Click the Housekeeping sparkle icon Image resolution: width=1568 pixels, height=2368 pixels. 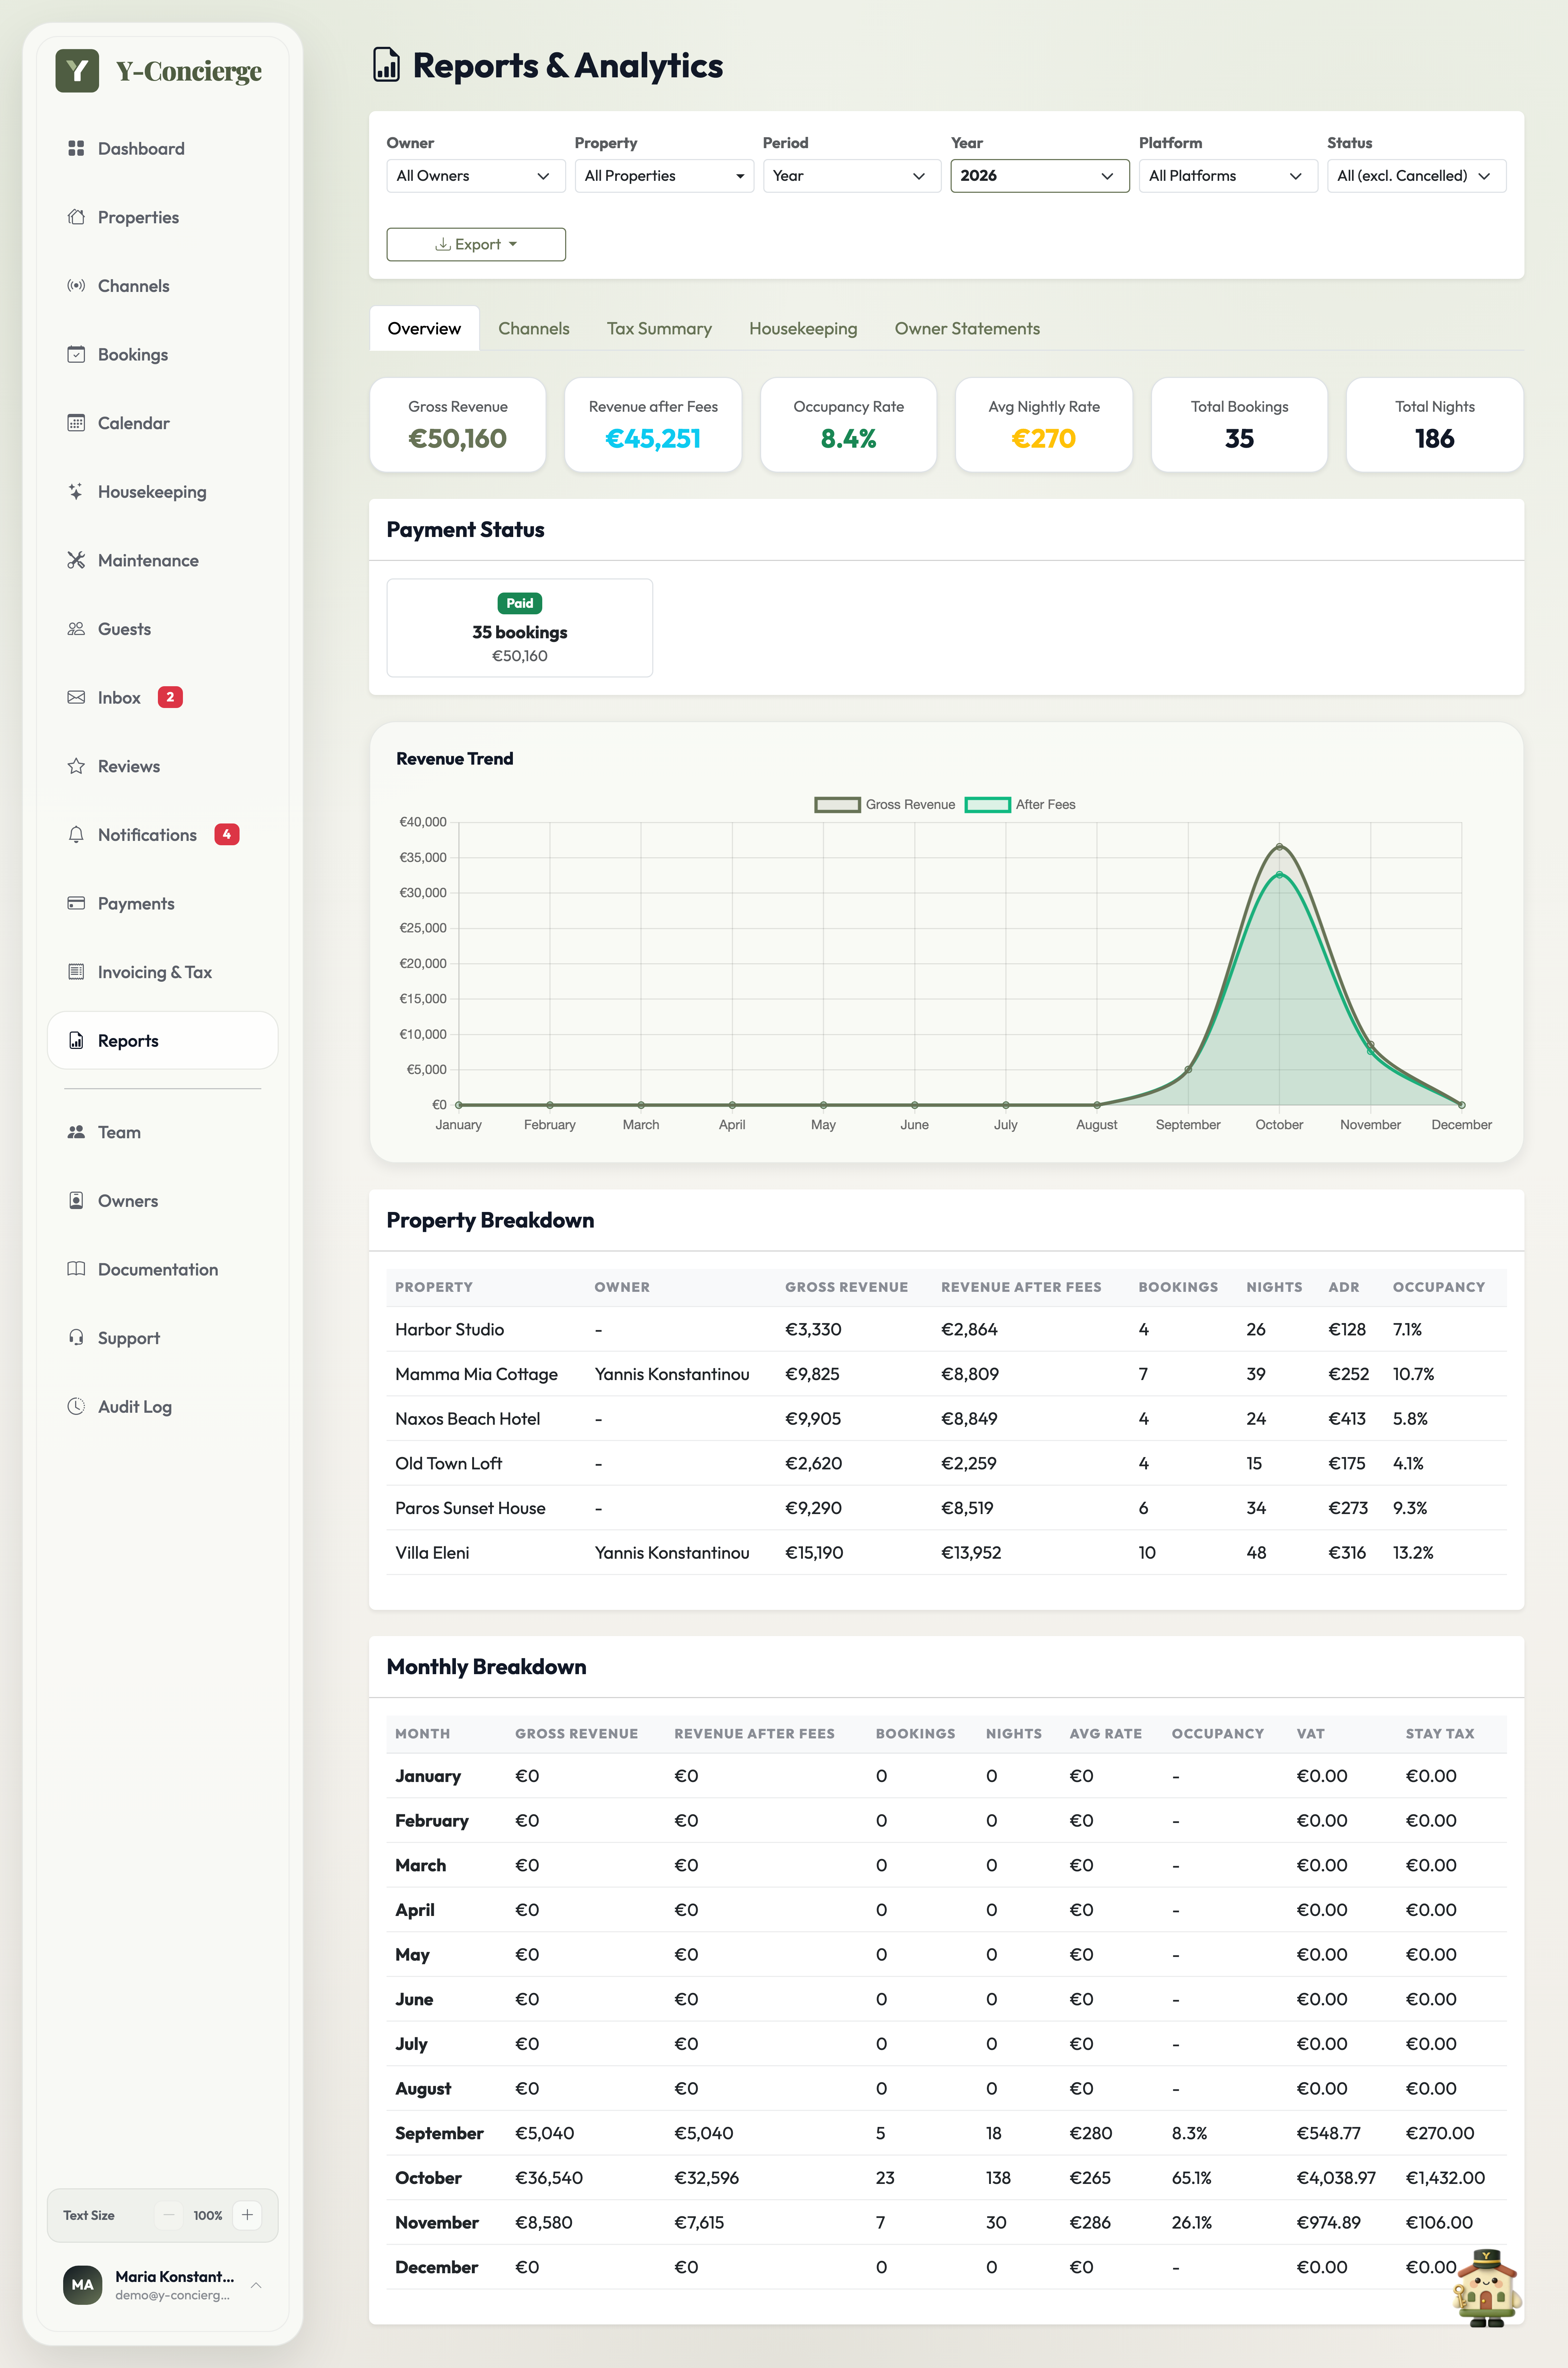coord(76,491)
